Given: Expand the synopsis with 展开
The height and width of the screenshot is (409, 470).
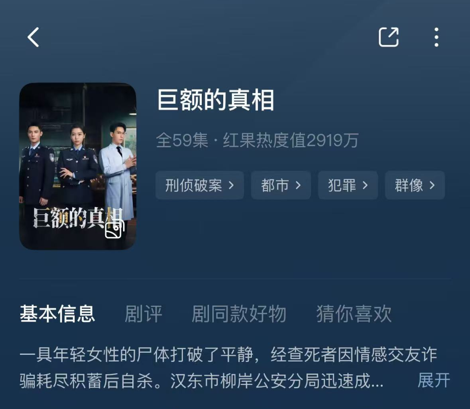Looking at the screenshot, I should point(434,380).
